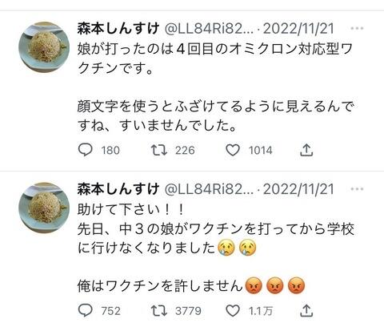The width and height of the screenshot is (384, 331).
Task: Open the first tweet's 2022/11/21 timestamp
Action: click(298, 29)
